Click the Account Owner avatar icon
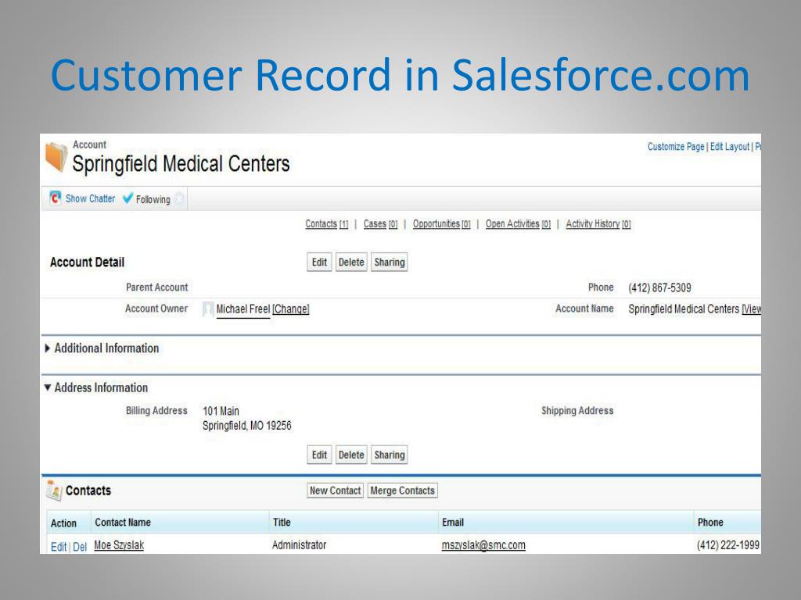 pos(208,309)
